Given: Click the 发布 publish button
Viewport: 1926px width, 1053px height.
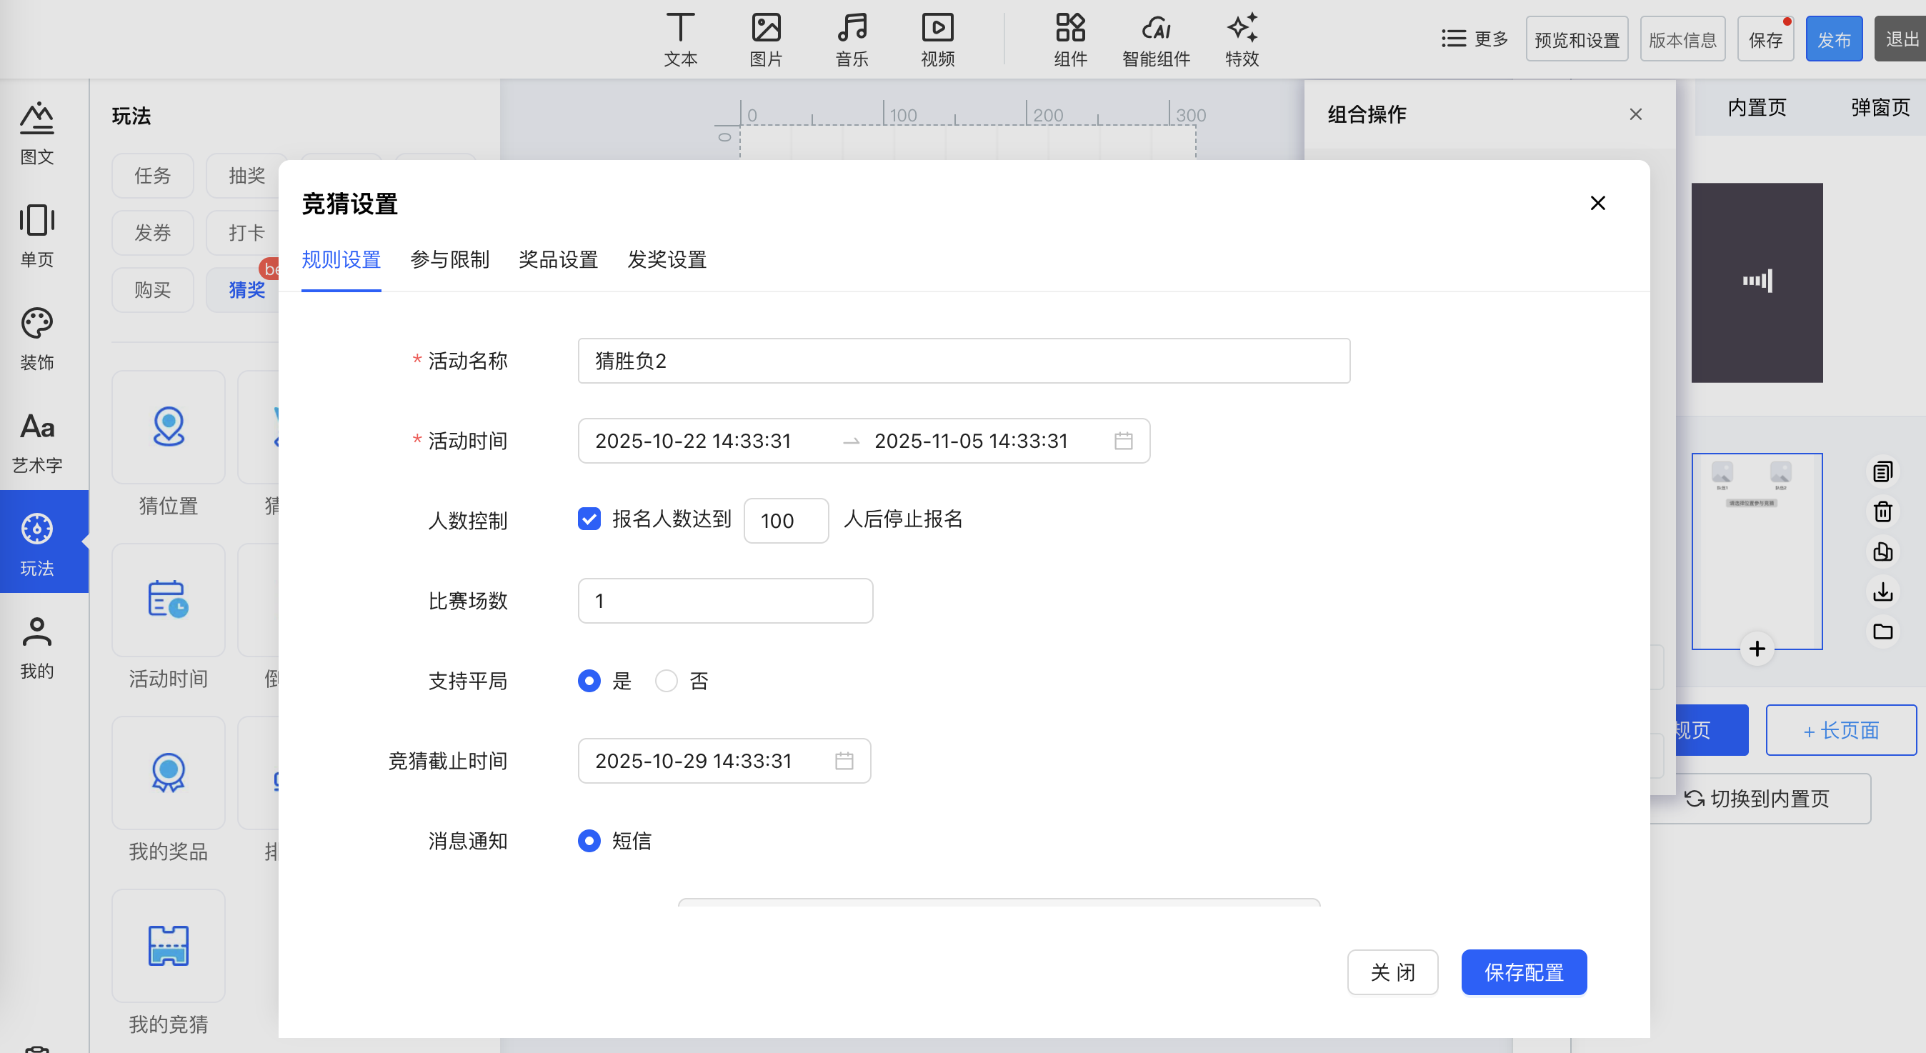Looking at the screenshot, I should pyautogui.click(x=1833, y=39).
